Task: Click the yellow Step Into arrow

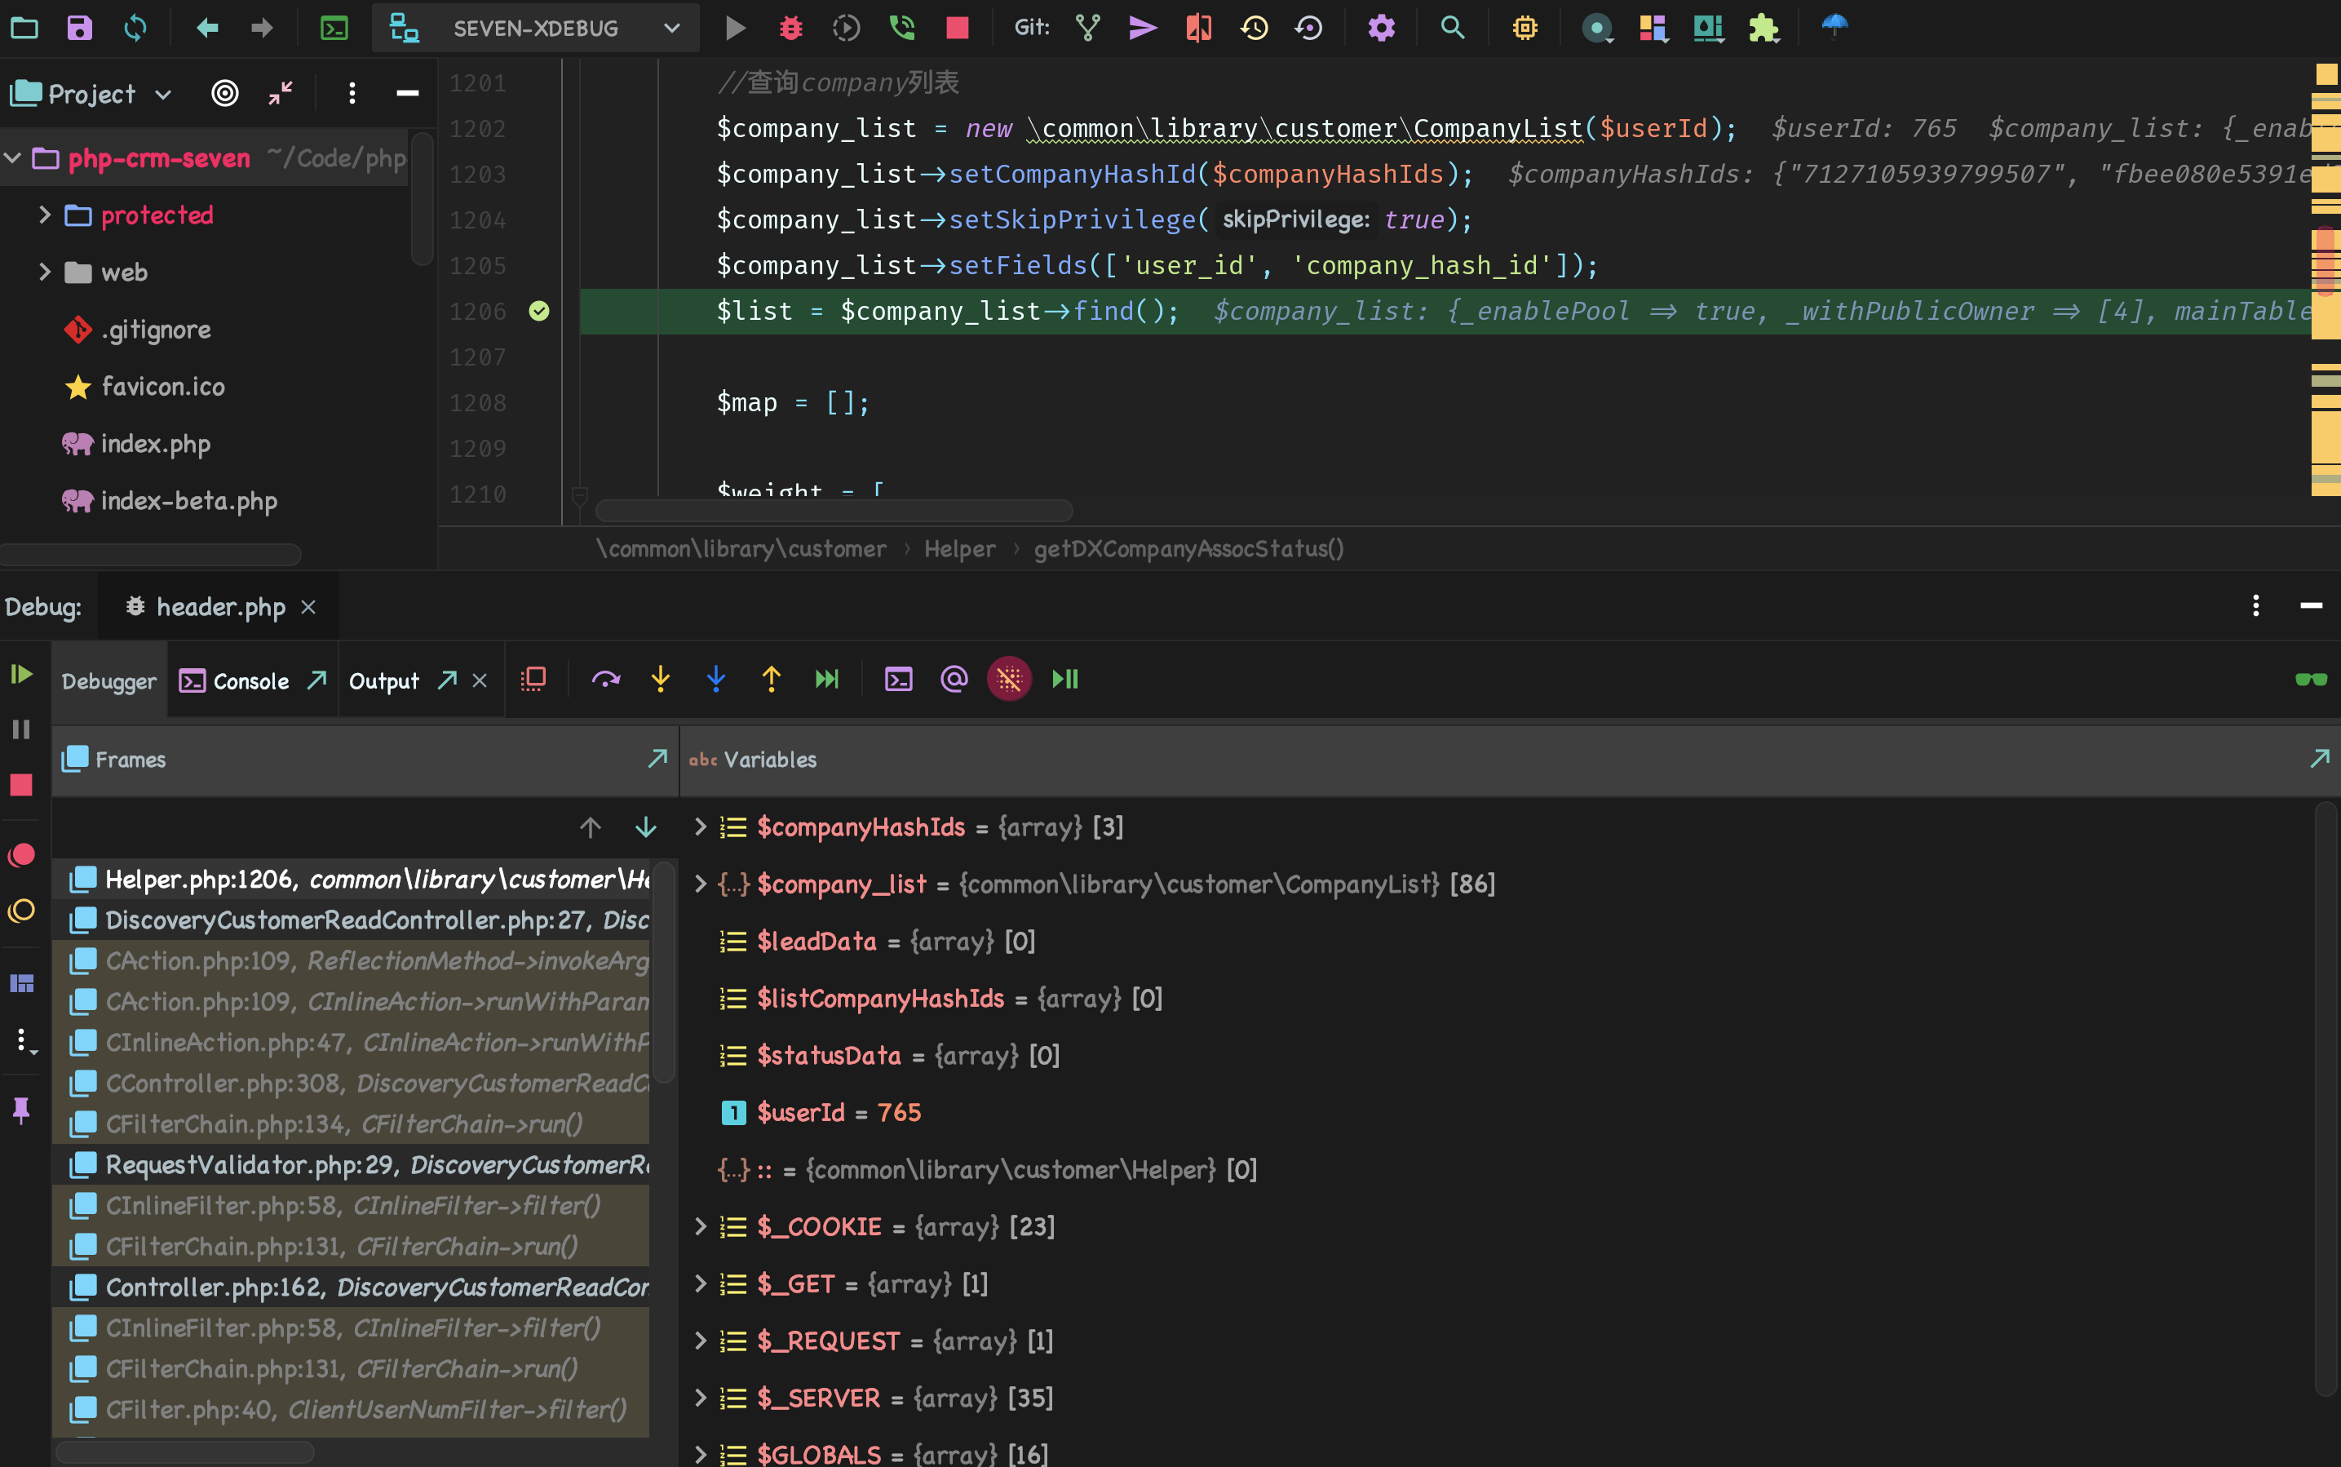Action: click(x=661, y=680)
